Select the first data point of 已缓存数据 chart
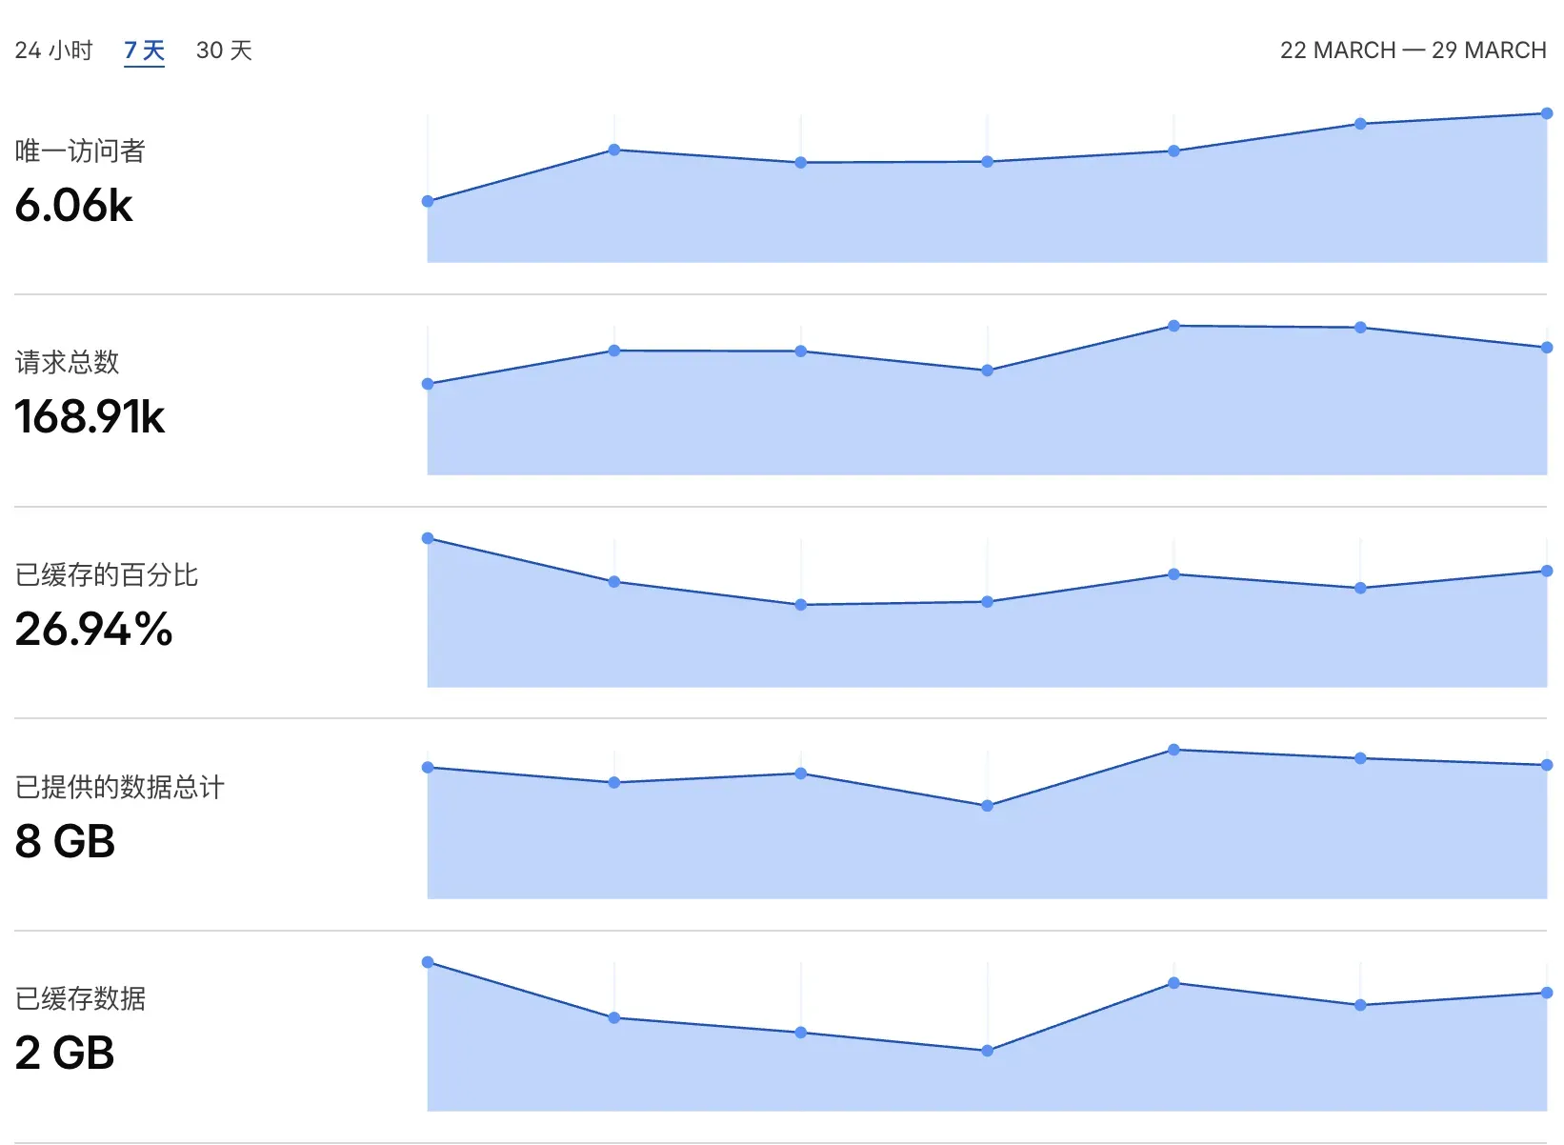The image size is (1564, 1145). [428, 962]
